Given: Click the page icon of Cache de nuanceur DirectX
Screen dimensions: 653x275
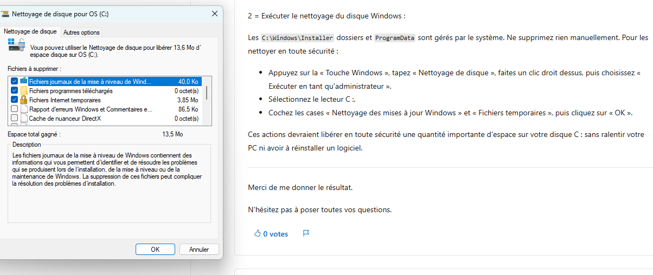Looking at the screenshot, I should (24, 118).
